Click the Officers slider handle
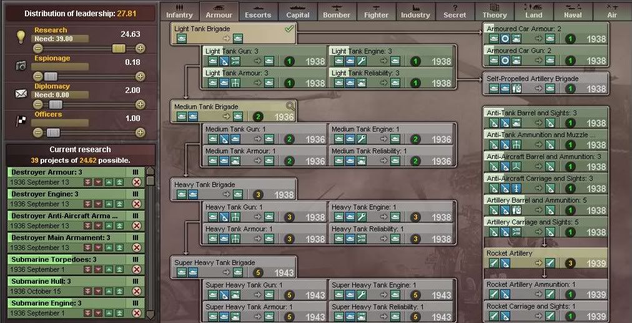This screenshot has height=323, width=632. click(53, 132)
